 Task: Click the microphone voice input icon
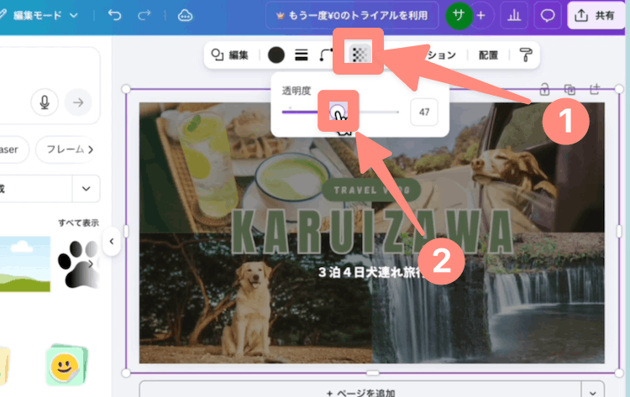tap(45, 102)
